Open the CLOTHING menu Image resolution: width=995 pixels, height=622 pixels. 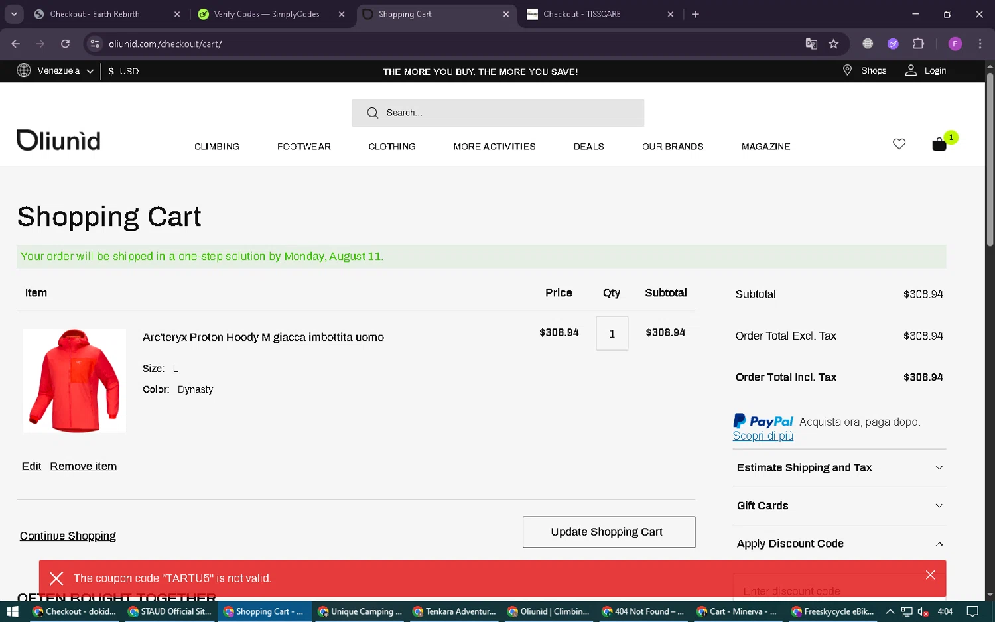click(x=392, y=147)
